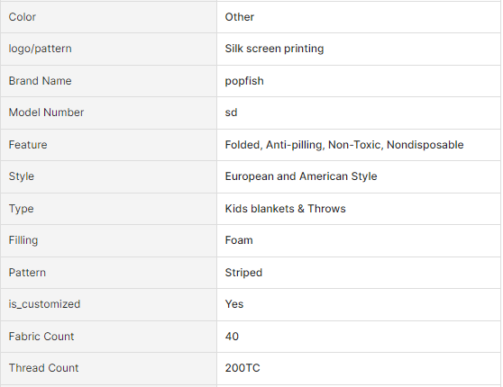This screenshot has height=387, width=503.
Task: Select the Color attribute label
Action: (x=23, y=17)
